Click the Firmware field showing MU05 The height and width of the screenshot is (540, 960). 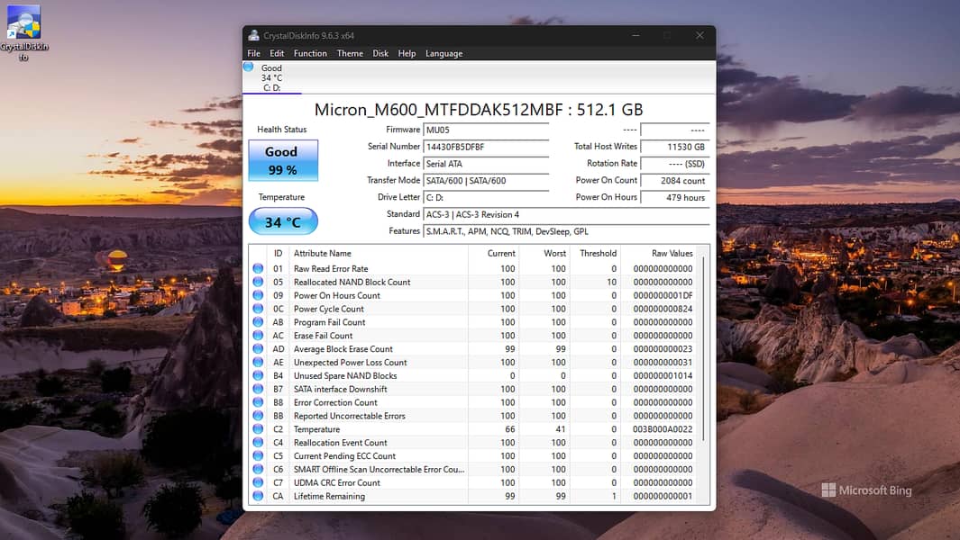pyautogui.click(x=486, y=130)
